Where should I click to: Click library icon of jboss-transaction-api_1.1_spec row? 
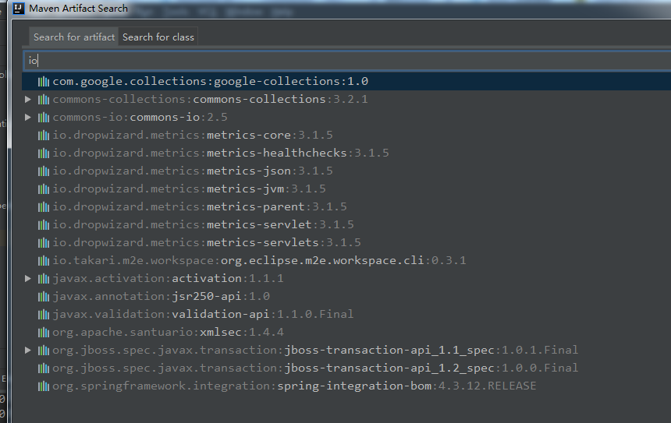[43, 351]
